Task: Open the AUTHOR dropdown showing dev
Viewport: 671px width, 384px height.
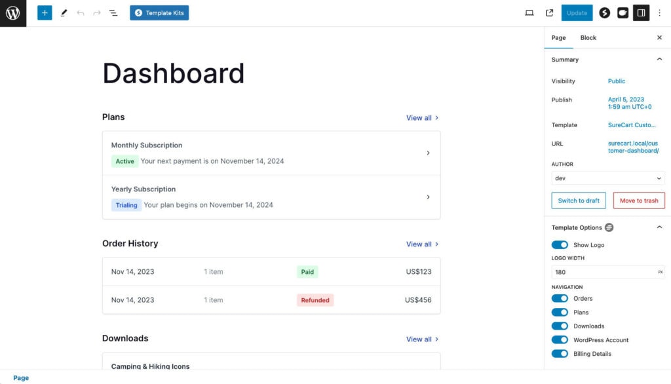Action: click(x=607, y=178)
